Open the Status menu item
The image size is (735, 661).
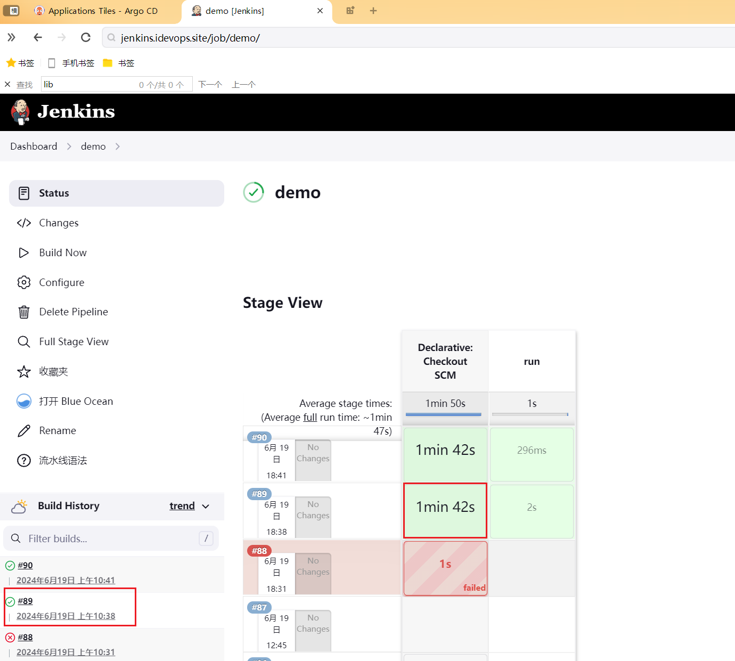coord(117,193)
